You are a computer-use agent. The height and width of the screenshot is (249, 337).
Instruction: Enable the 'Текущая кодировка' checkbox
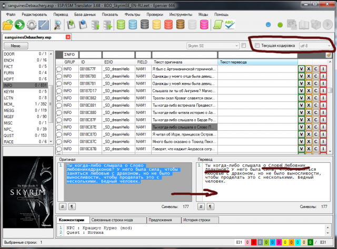256,46
